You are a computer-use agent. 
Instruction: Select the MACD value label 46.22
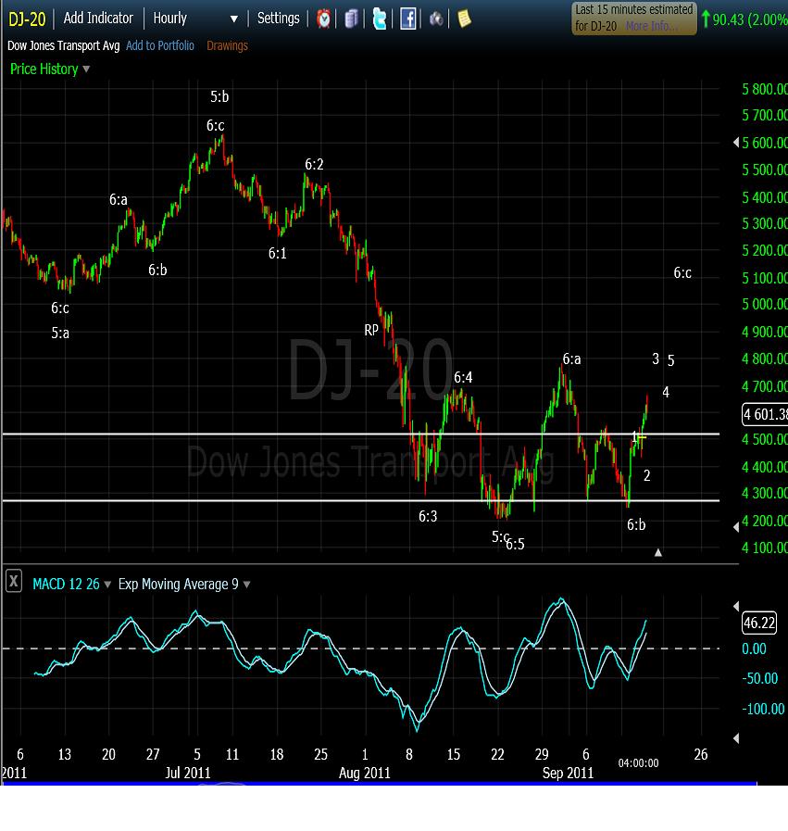pyautogui.click(x=759, y=623)
